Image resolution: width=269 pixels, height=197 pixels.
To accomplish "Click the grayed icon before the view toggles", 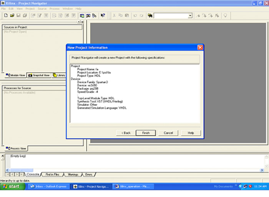I will pyautogui.click(x=74, y=15).
